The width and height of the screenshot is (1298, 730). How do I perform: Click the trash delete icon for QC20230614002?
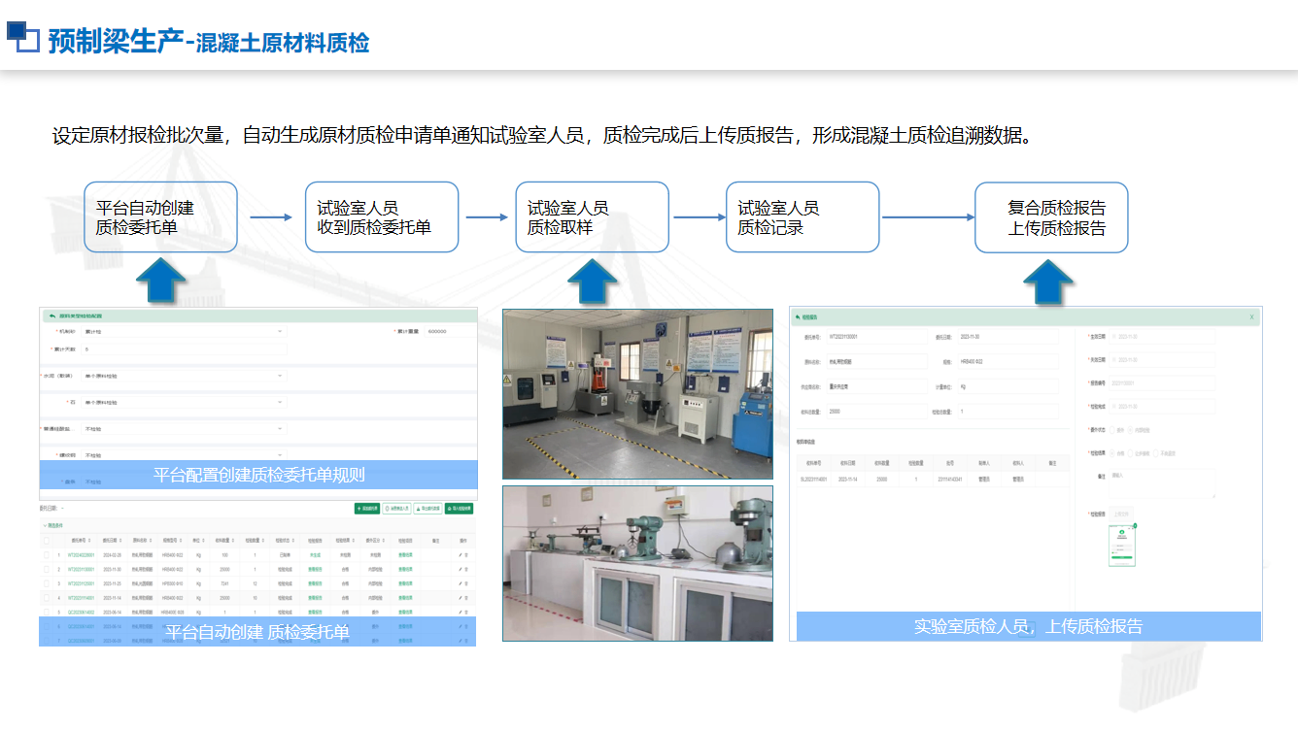(467, 614)
